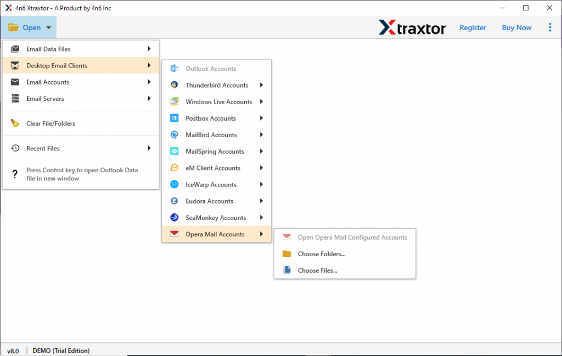Click the Buy Now link
Screen dimensions: 562x356
(516, 27)
